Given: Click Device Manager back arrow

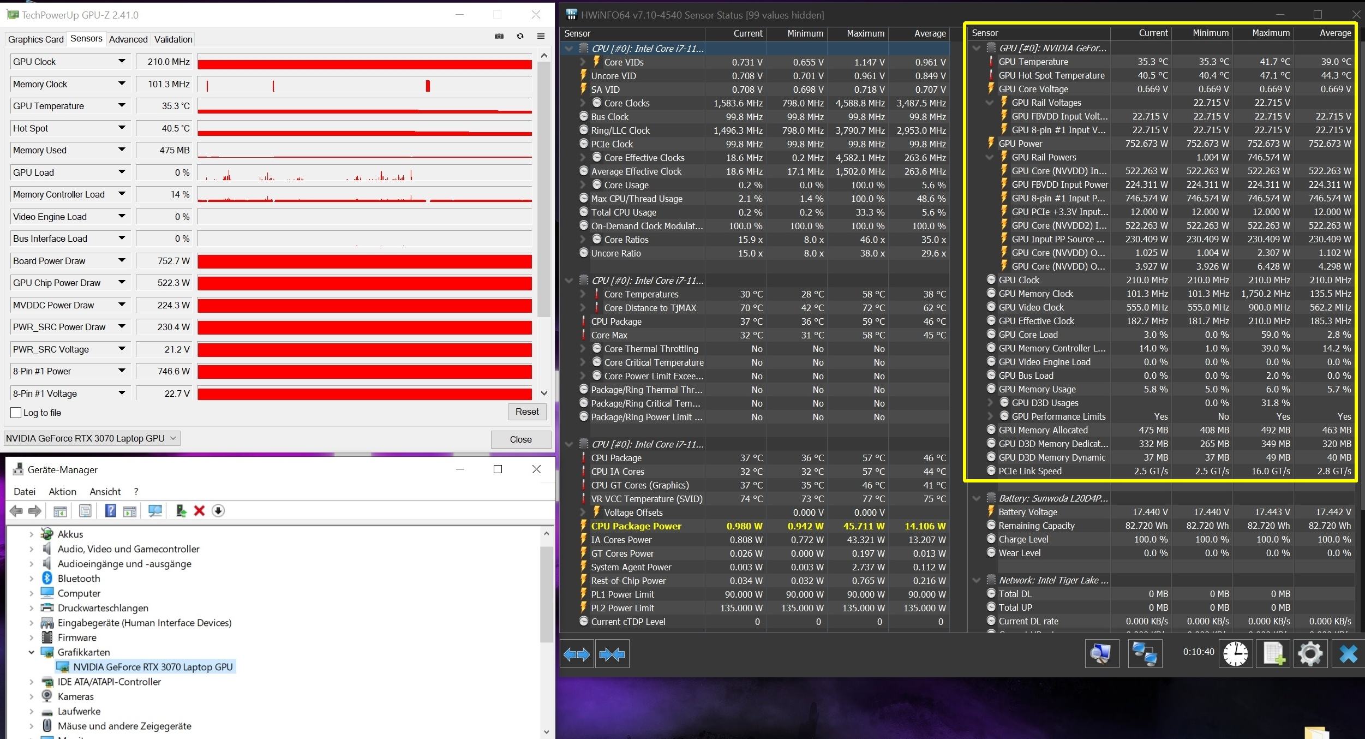Looking at the screenshot, I should pyautogui.click(x=16, y=511).
